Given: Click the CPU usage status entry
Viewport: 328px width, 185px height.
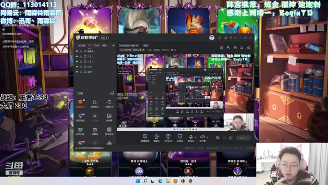Looking at the screenshot, I should click(x=226, y=148).
